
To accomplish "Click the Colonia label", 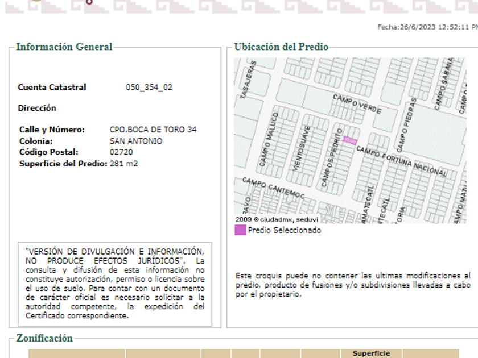I will click(x=36, y=141).
